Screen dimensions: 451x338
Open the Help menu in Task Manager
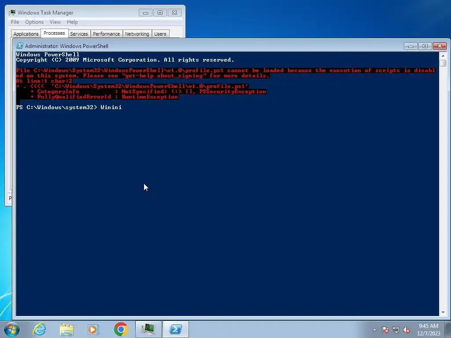tap(72, 22)
